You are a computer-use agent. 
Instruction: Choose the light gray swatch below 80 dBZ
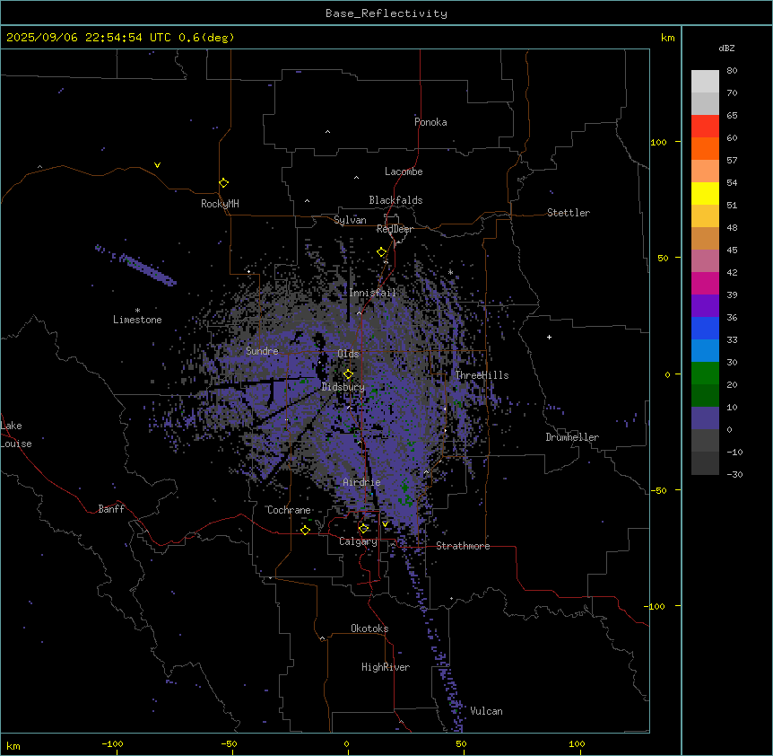pos(705,82)
